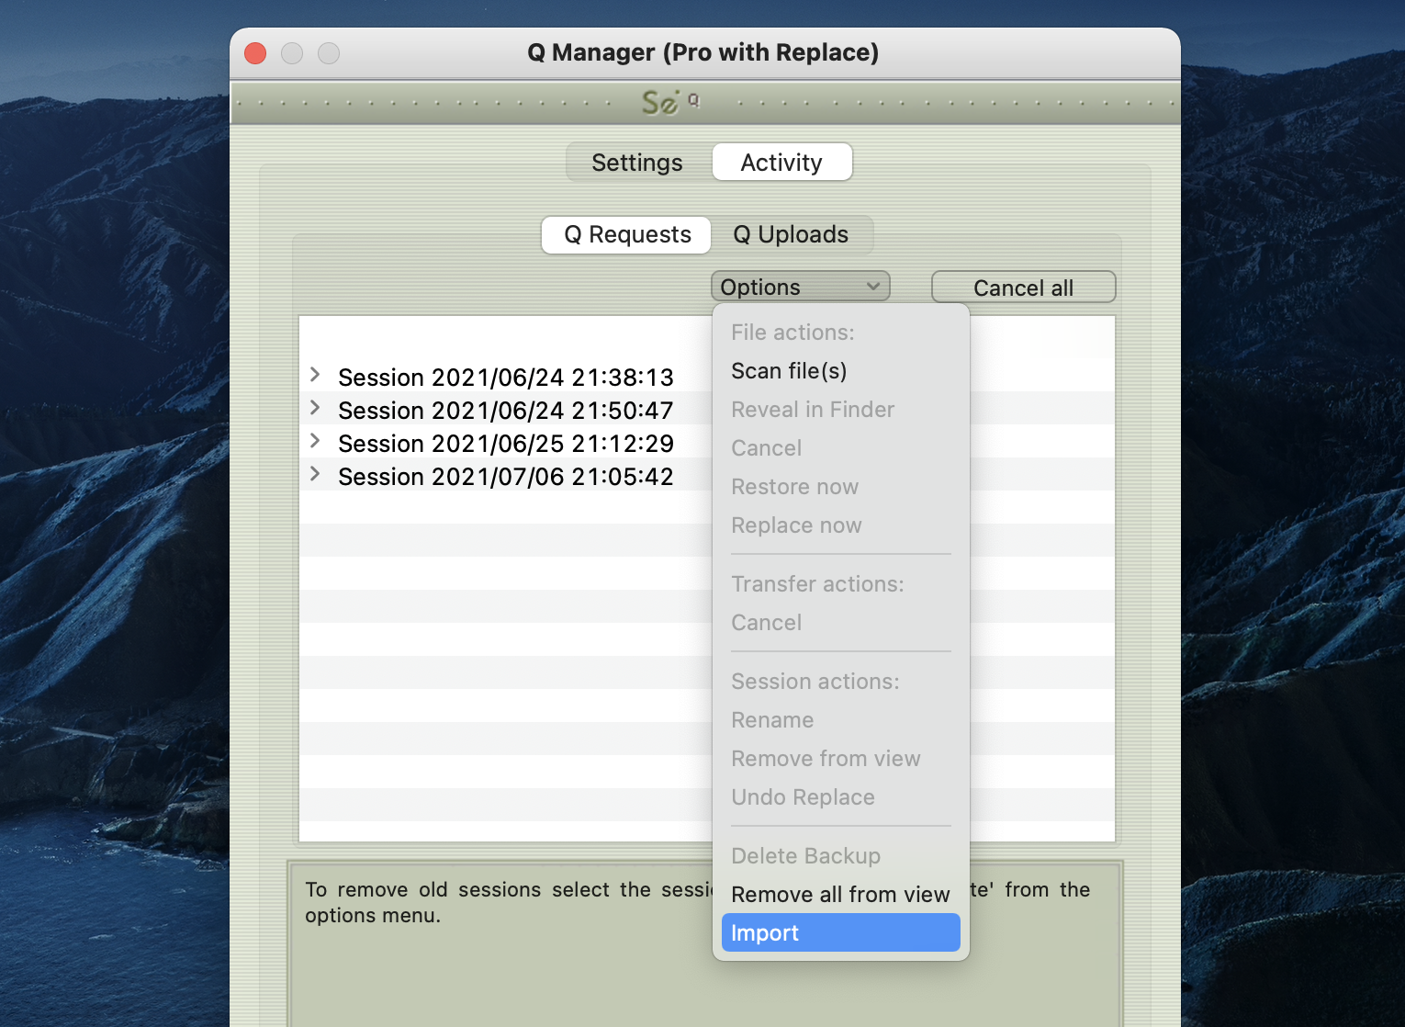Viewport: 1405px width, 1027px height.
Task: Close the Q Manager window
Action: coord(255,53)
